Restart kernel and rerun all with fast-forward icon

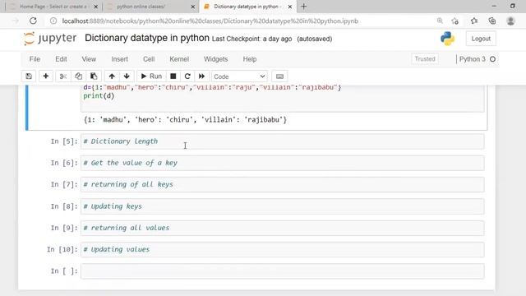click(201, 76)
